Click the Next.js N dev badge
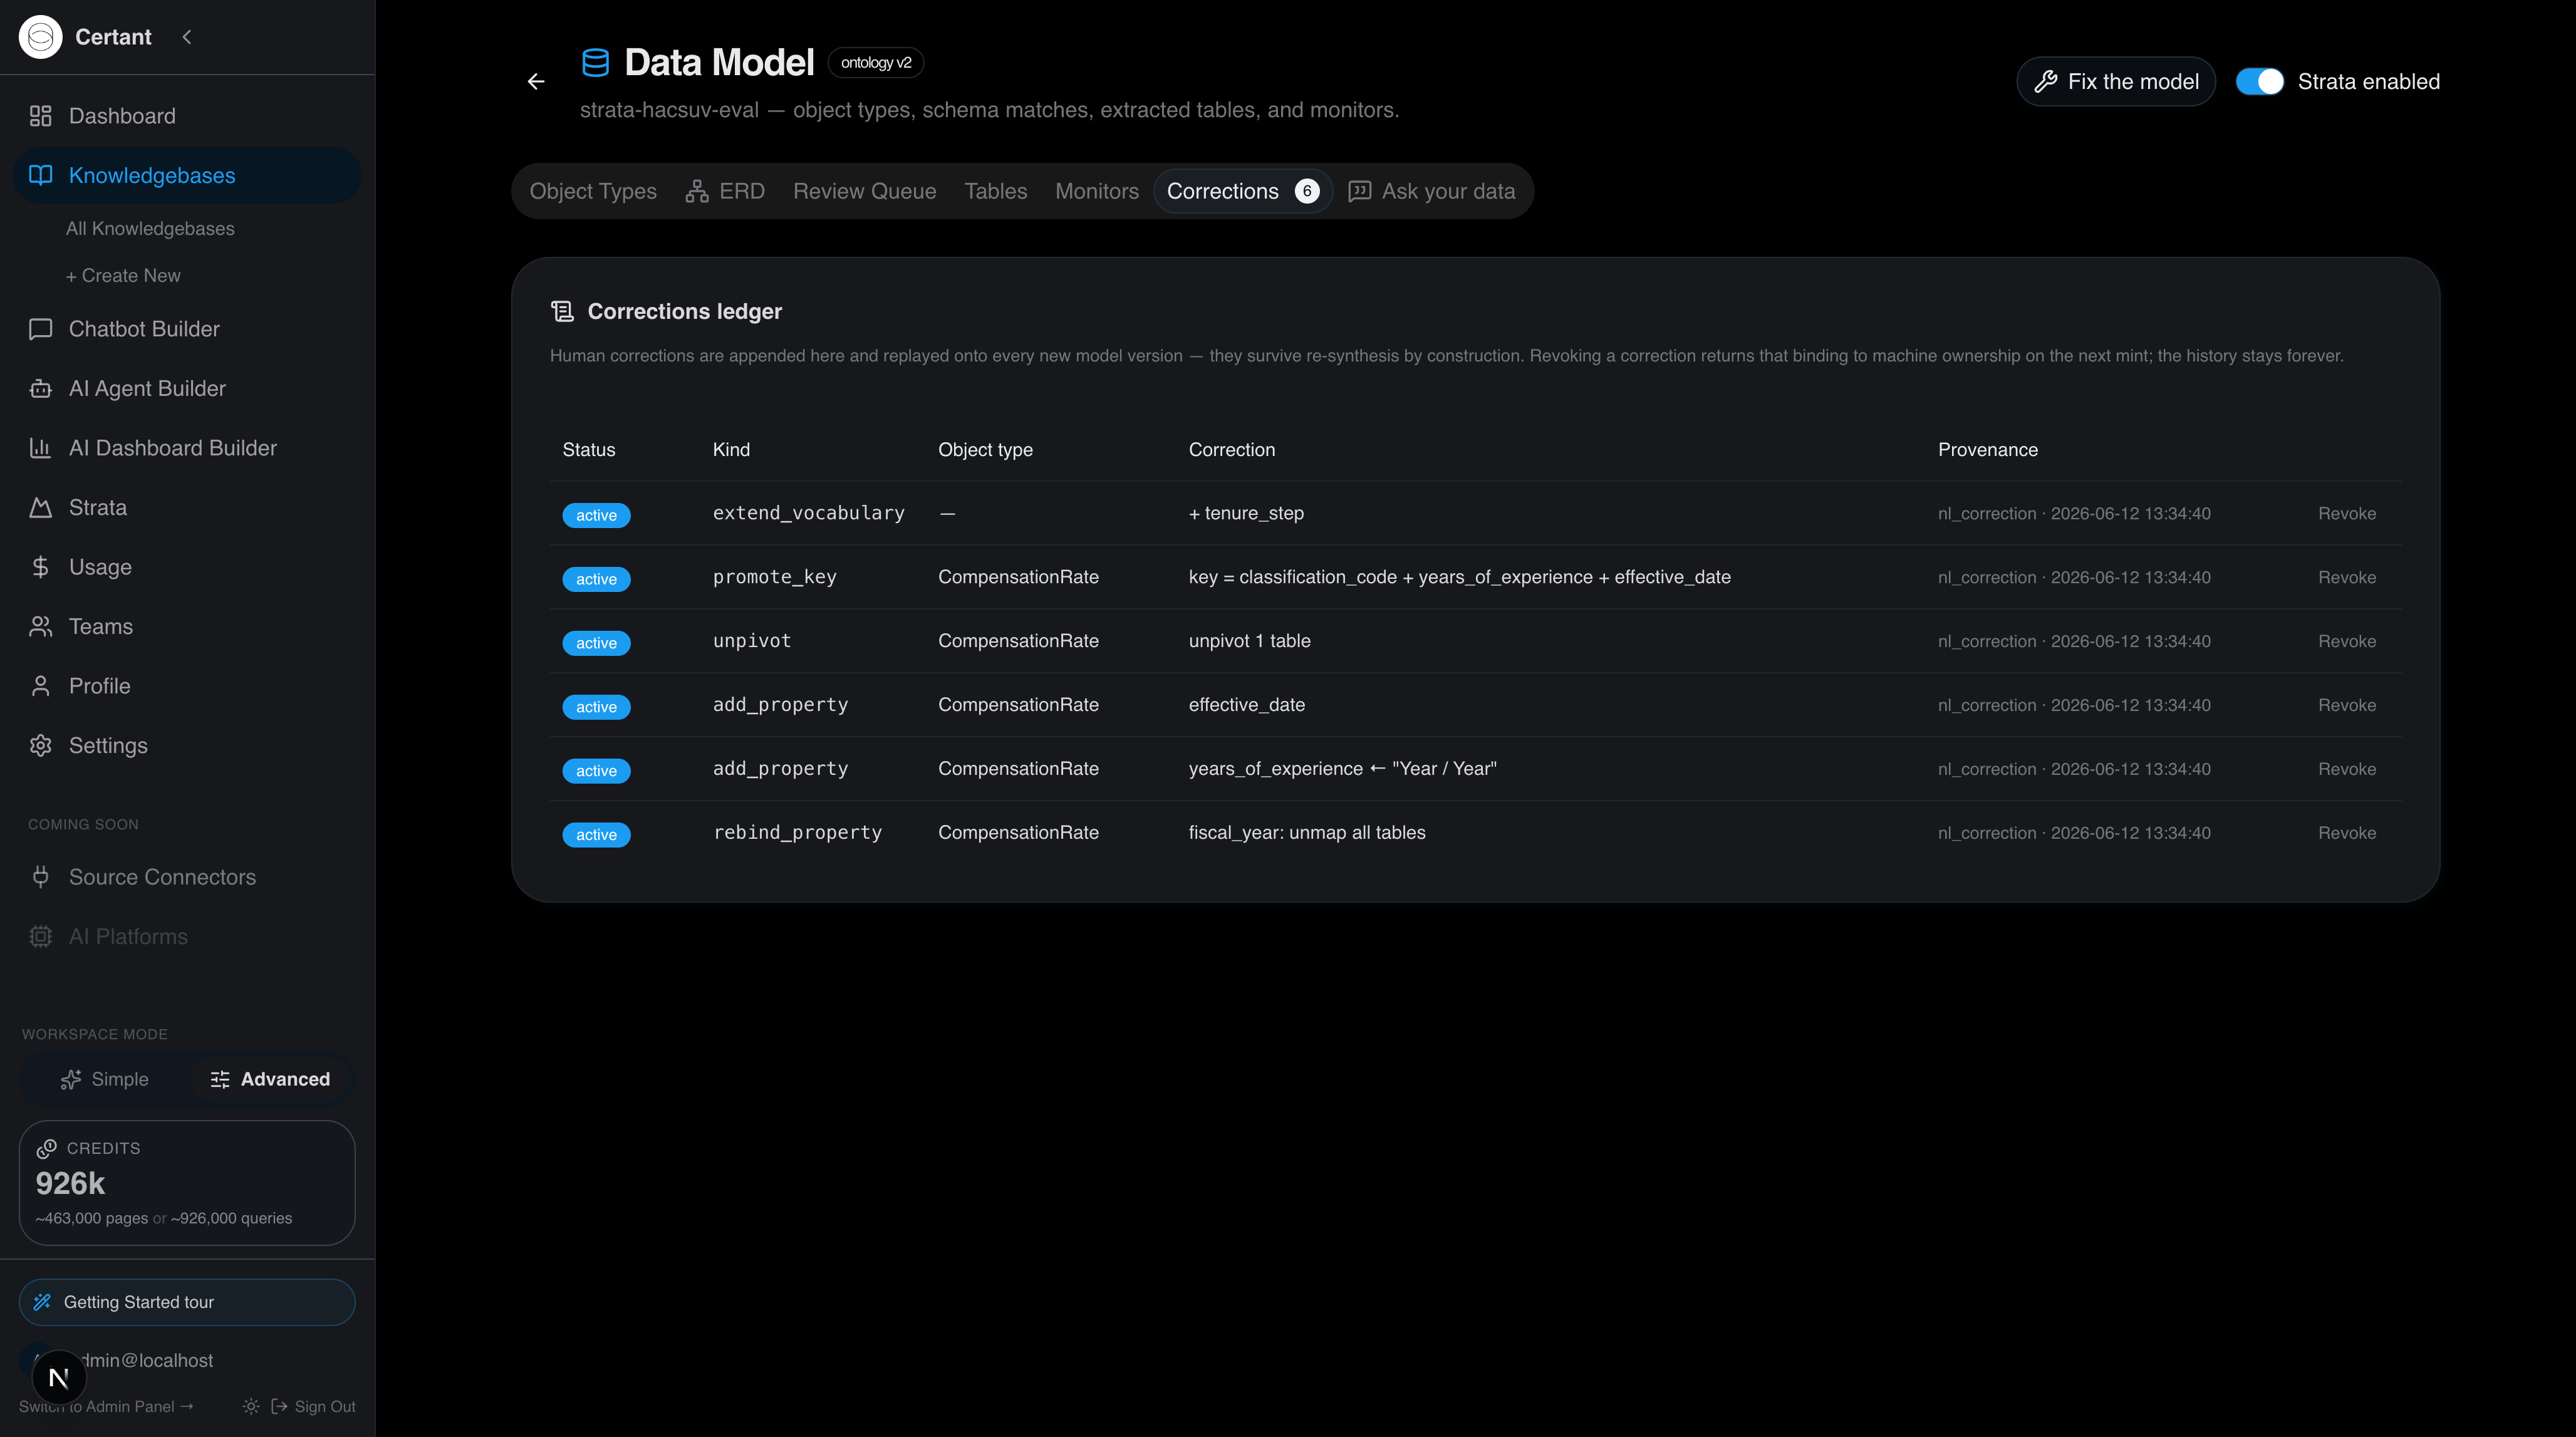 tap(59, 1378)
